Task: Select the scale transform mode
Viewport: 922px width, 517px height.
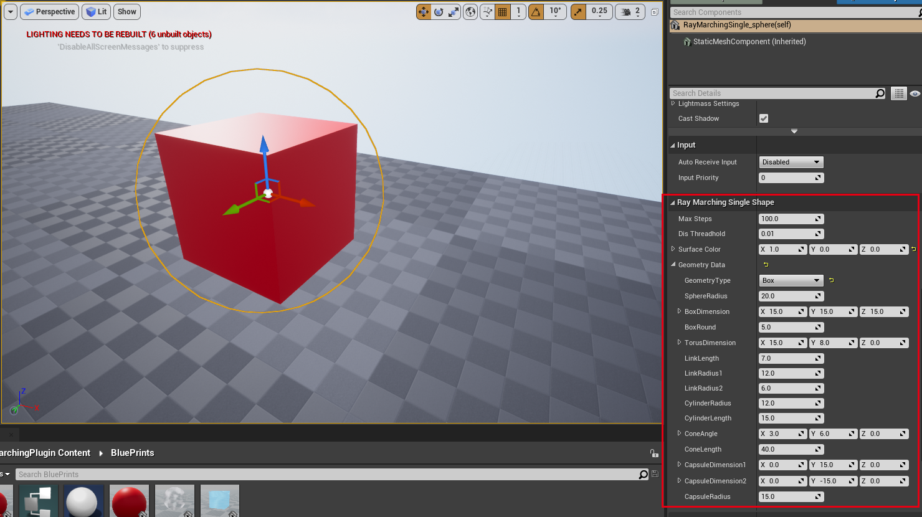Action: [x=454, y=12]
